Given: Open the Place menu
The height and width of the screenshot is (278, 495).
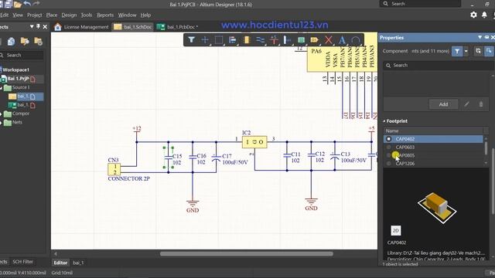Looking at the screenshot, I should point(52,15).
